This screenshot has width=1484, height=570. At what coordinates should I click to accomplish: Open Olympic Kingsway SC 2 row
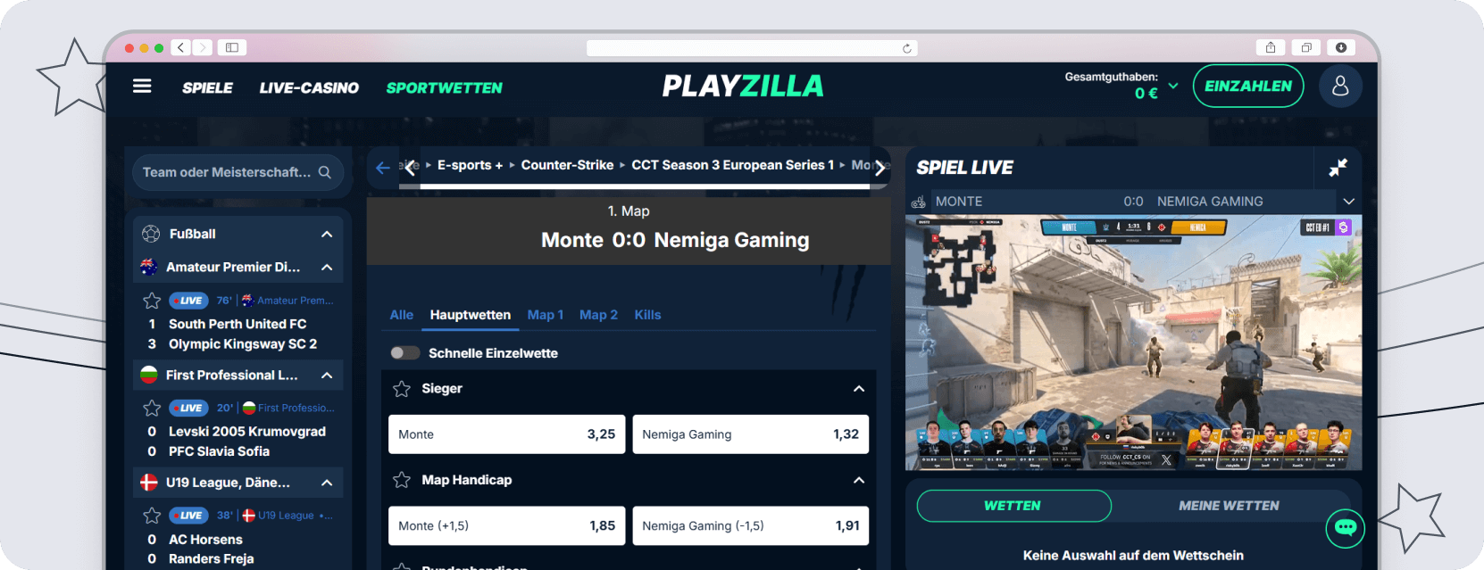coord(243,344)
